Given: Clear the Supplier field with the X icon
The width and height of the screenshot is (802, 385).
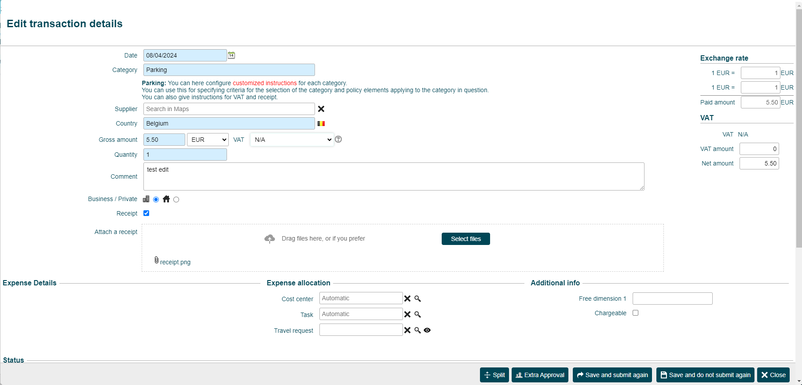Looking at the screenshot, I should coord(321,109).
